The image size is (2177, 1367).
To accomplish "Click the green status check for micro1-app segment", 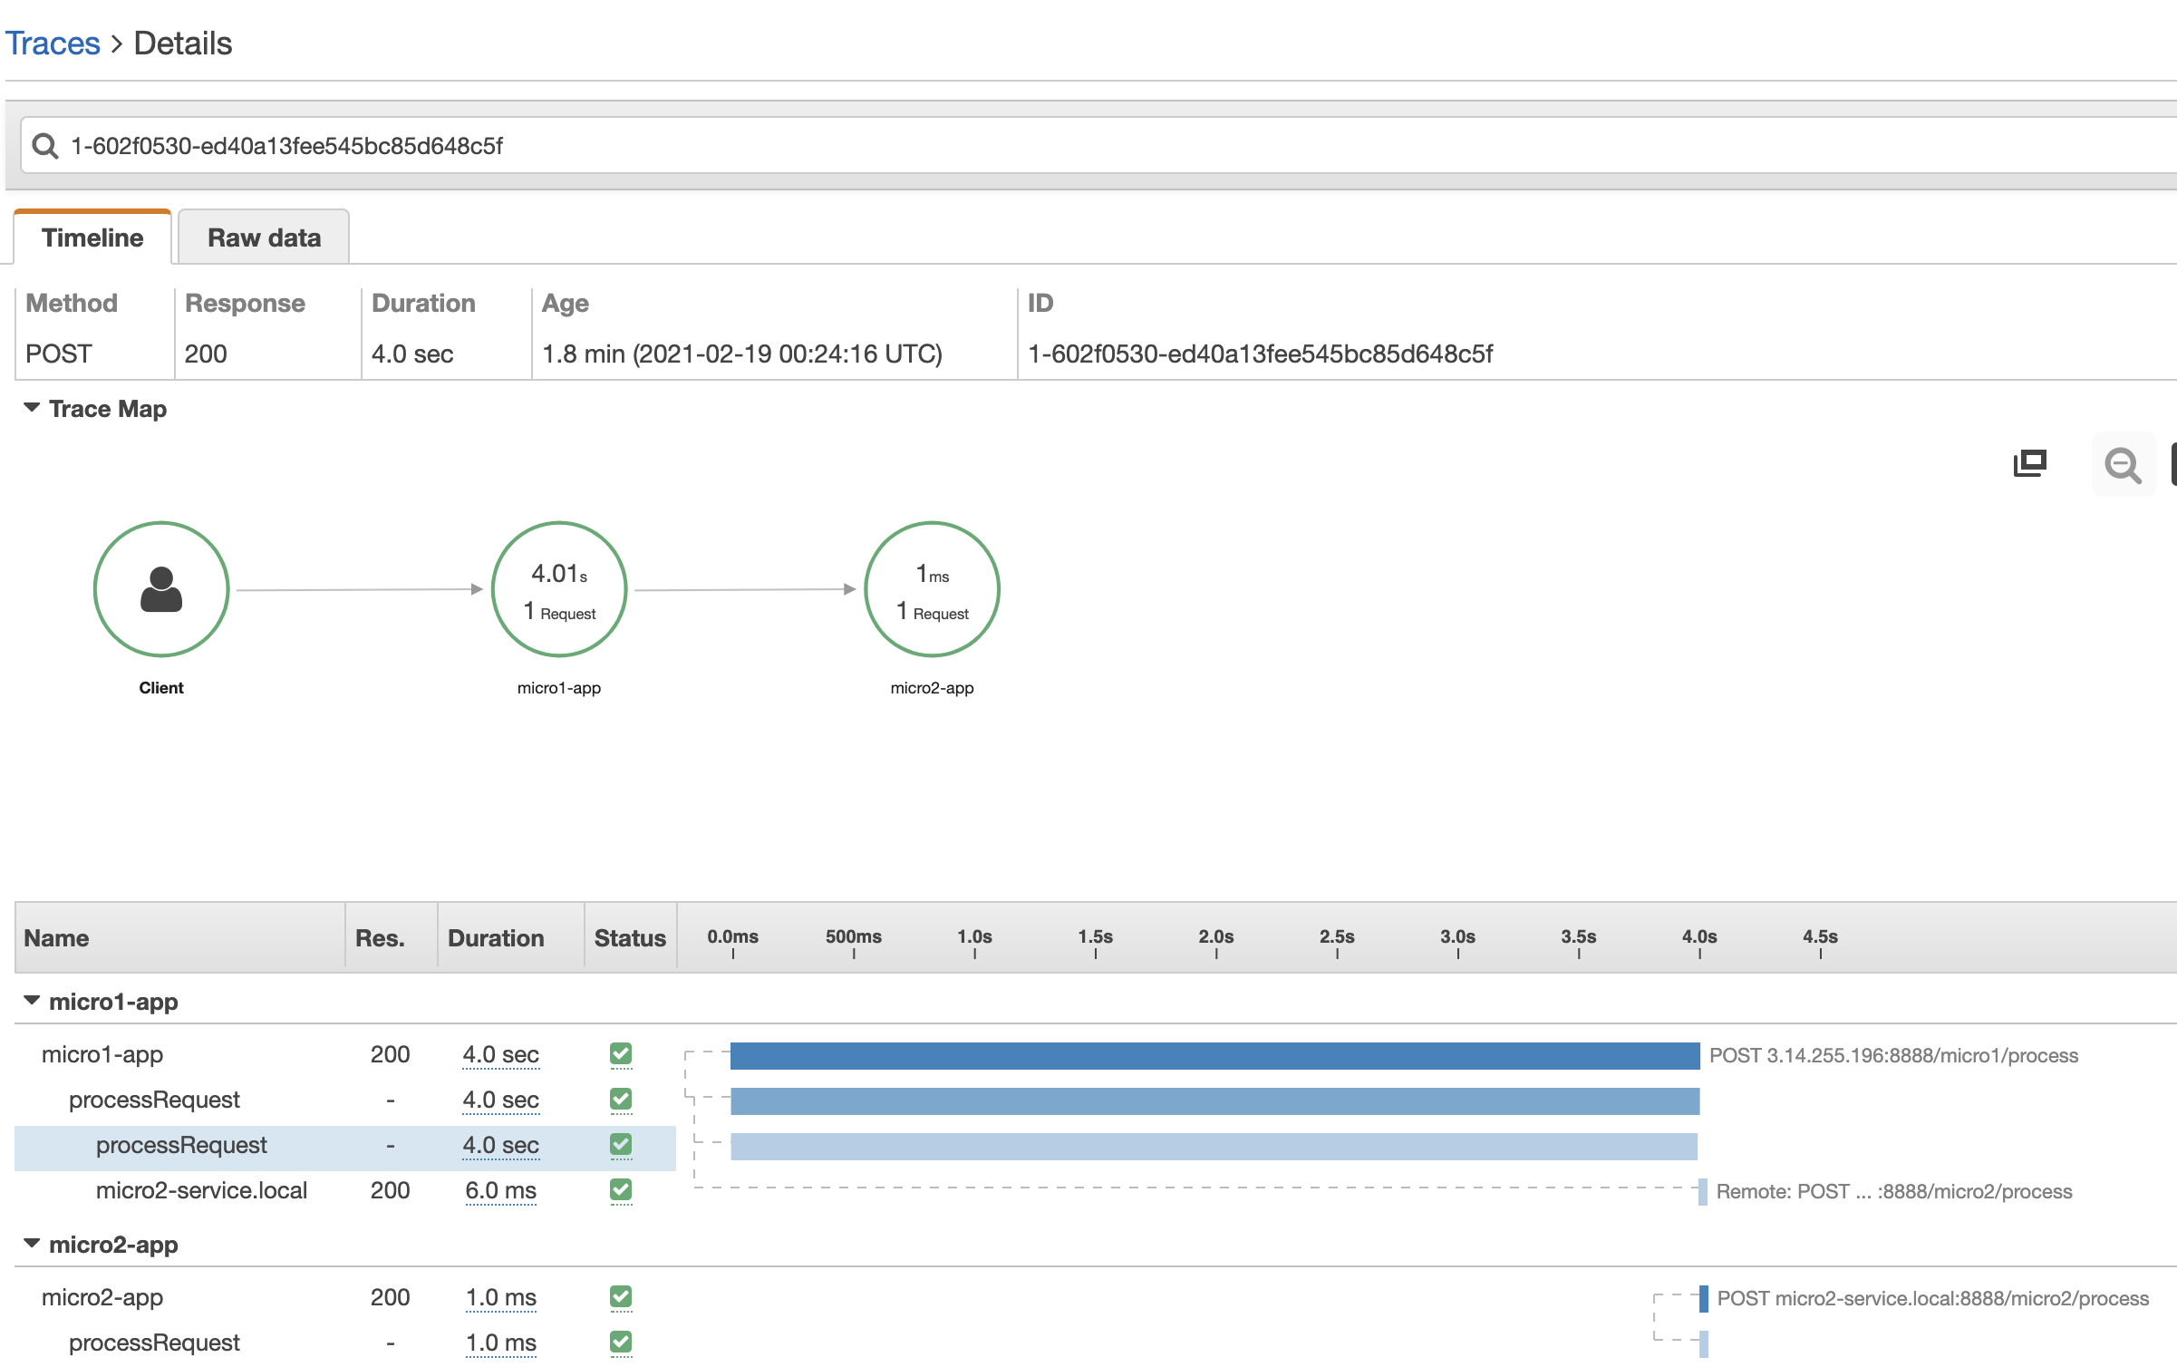I will click(621, 1053).
